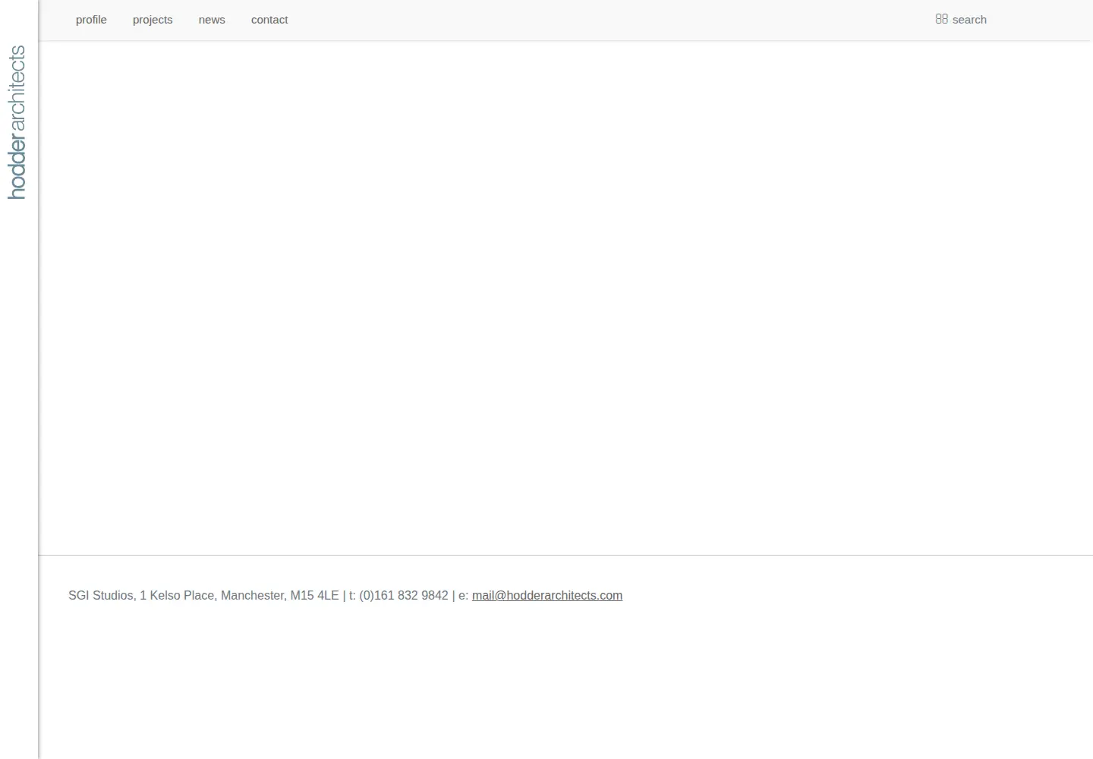Click the phone number (0)161 832 9842
This screenshot has height=759, width=1093.
[404, 596]
